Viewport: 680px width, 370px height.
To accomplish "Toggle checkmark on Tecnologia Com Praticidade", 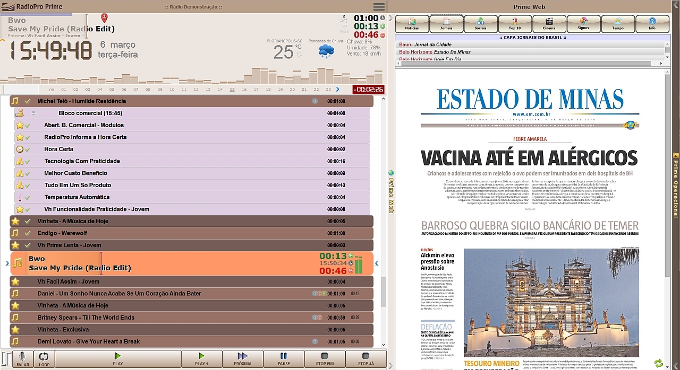I will point(28,161).
